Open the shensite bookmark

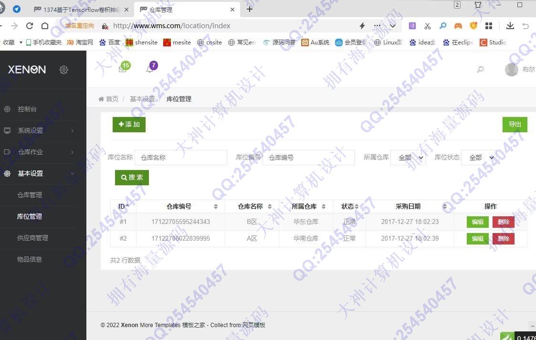tap(142, 42)
